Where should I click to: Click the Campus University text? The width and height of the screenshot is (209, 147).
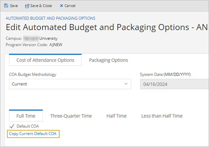tap(32, 39)
